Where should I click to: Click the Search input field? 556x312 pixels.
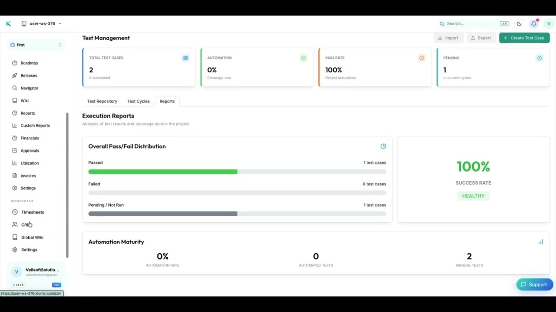coord(474,23)
